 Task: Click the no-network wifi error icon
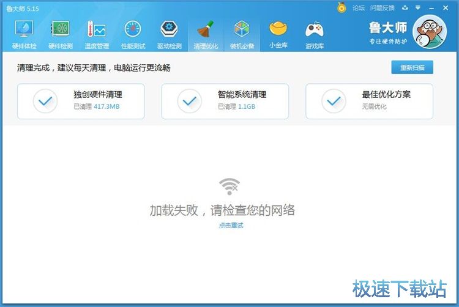(229, 187)
